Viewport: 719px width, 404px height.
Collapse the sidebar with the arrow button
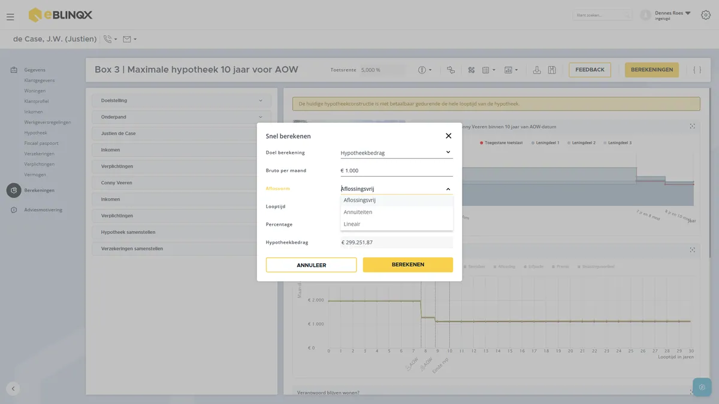click(13, 388)
